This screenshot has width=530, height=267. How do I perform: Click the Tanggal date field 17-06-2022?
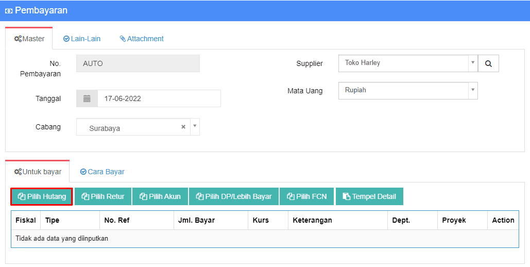(x=159, y=98)
